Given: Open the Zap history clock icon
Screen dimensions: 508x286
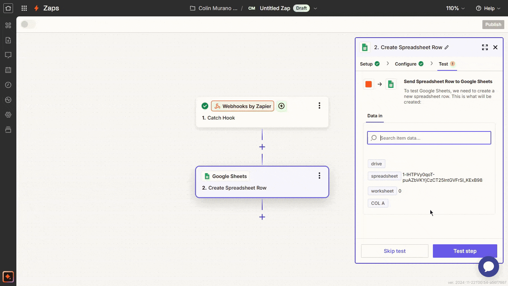Looking at the screenshot, I should point(8,85).
